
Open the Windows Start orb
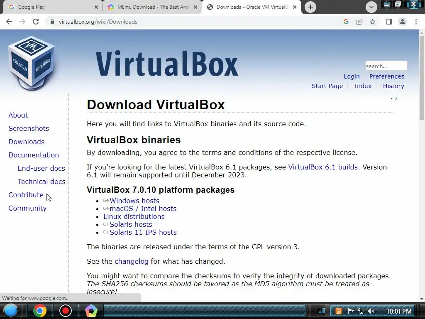[x=10, y=311]
